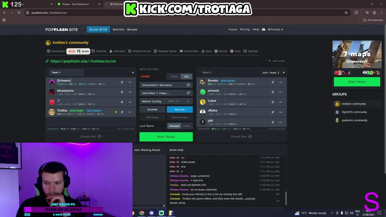Open Romkis's three-dot options menu
The width and height of the screenshot is (386, 217).
(280, 82)
